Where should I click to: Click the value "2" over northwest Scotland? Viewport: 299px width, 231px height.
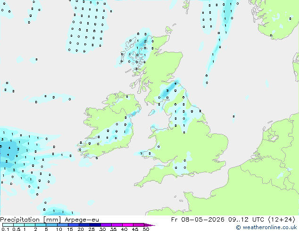click(145, 41)
